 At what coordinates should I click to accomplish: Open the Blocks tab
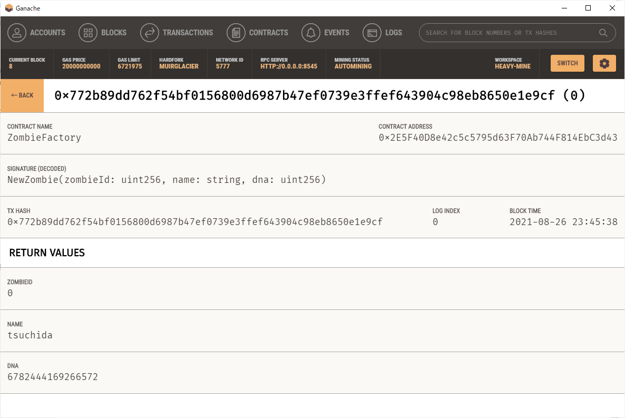coord(102,33)
